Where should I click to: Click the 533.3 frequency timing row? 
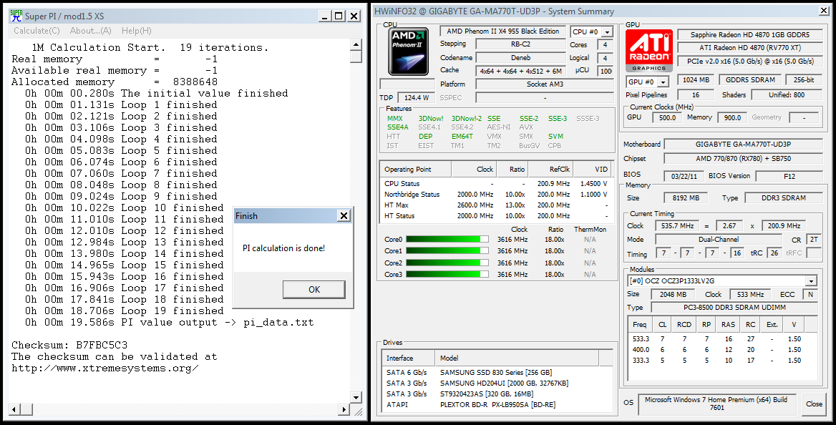(x=723, y=338)
